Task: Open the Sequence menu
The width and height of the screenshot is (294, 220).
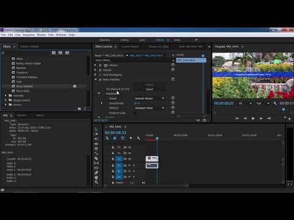Action: coord(29,35)
